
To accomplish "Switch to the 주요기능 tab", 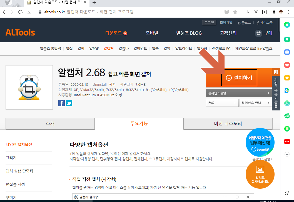I will tap(139, 123).
